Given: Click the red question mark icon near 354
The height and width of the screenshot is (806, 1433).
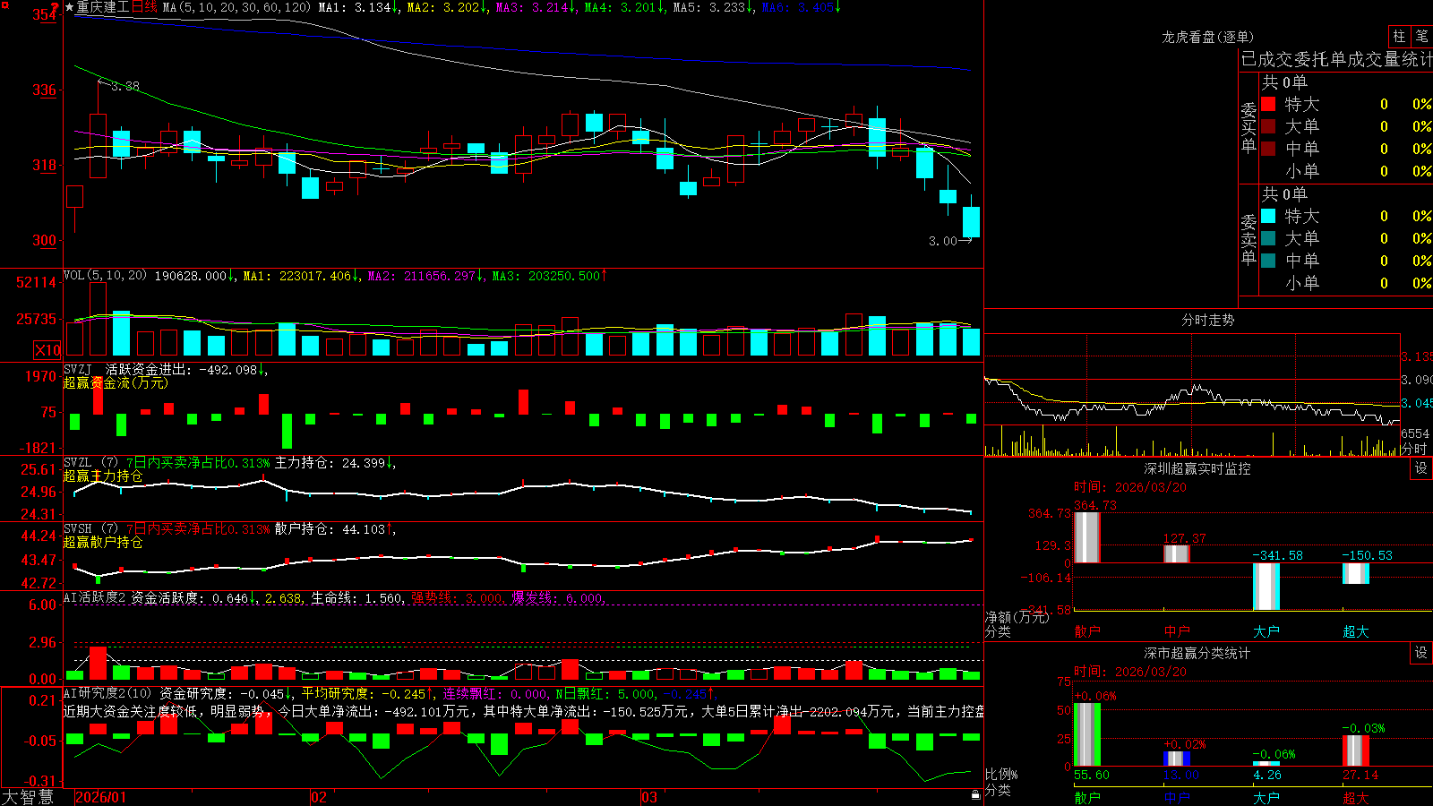Looking at the screenshot, I should [55, 8].
